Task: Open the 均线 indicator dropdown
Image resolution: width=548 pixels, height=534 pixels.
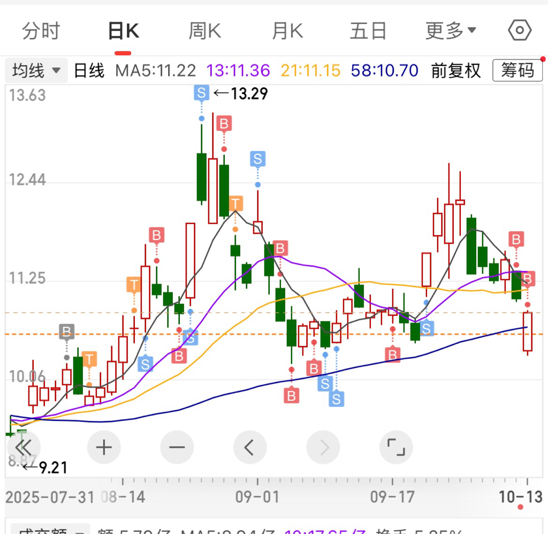Action: pyautogui.click(x=36, y=71)
